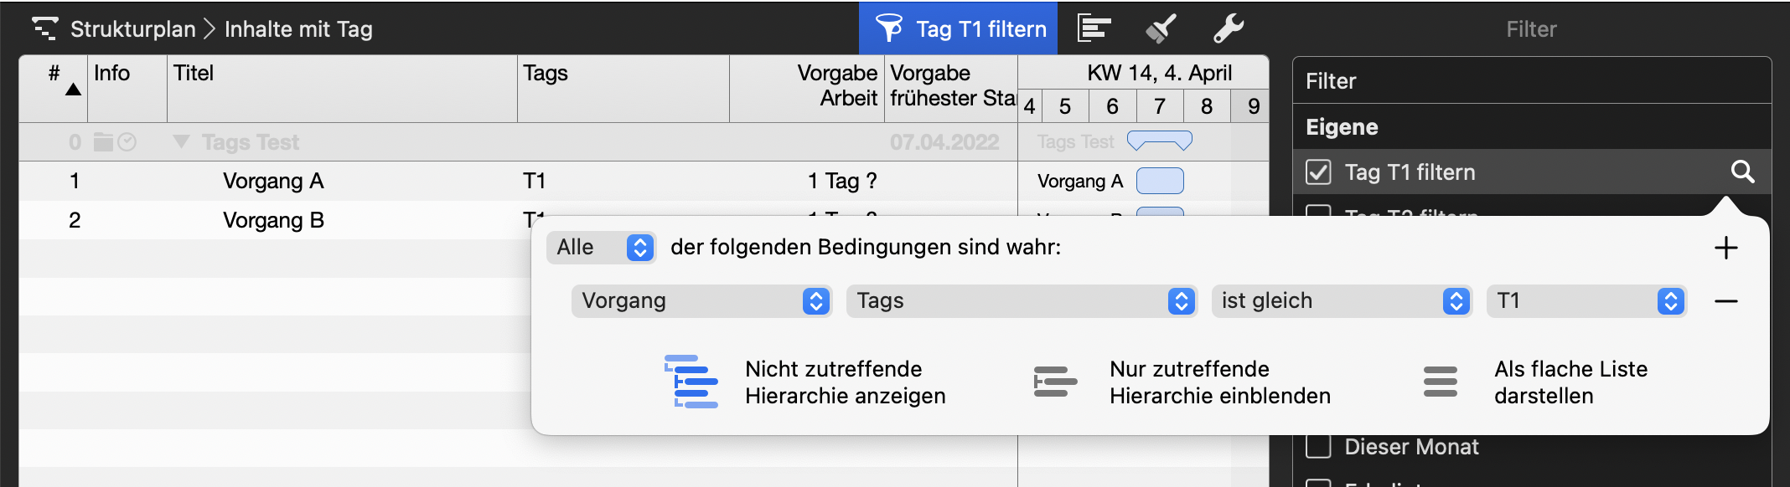This screenshot has width=1790, height=487.
Task: Open the wrench settings icon
Action: (1228, 28)
